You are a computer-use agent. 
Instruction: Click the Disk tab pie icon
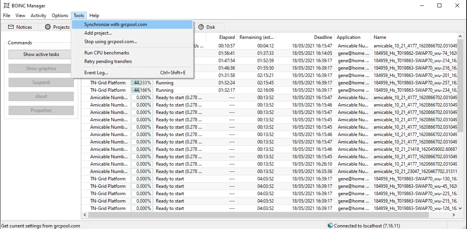[201, 27]
